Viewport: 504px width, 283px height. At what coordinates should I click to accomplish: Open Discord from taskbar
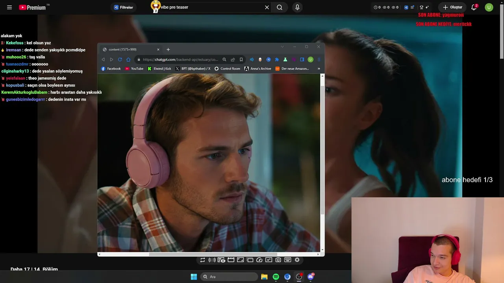point(310,277)
